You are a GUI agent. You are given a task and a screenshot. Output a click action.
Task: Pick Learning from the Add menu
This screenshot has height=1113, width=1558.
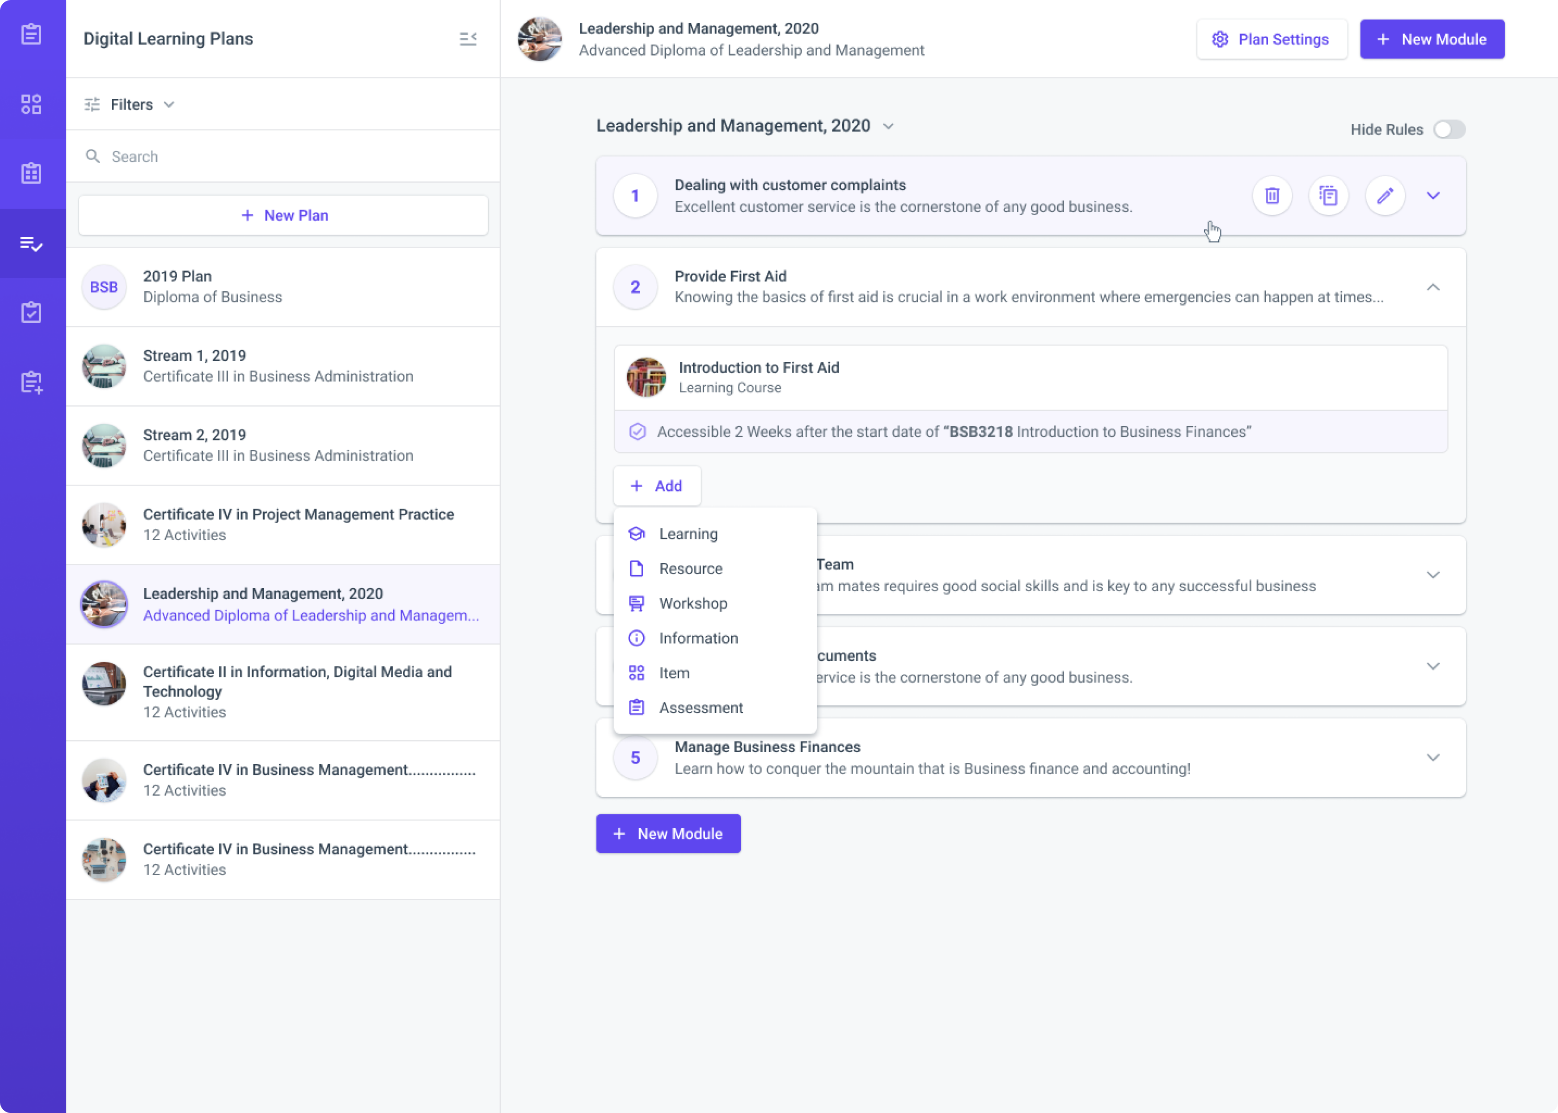click(x=688, y=534)
